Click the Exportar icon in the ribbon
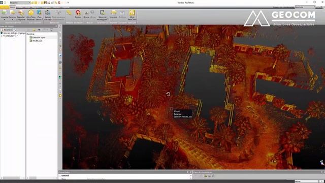The image size is (325, 183). click(x=12, y=13)
